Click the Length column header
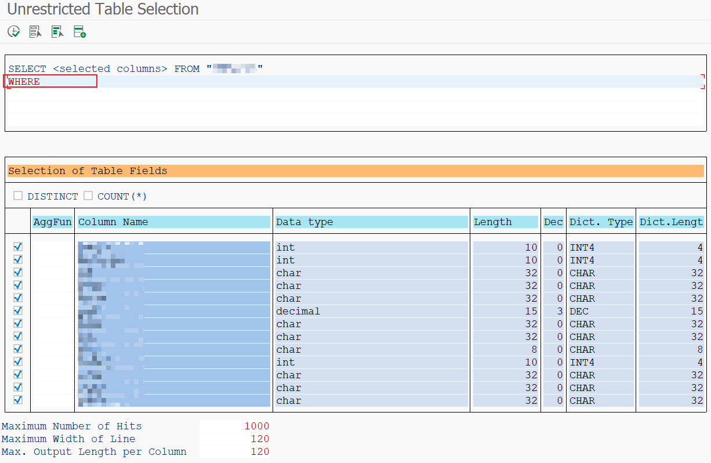 [506, 222]
